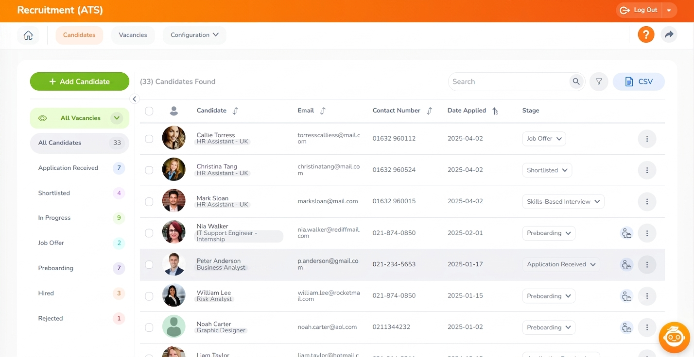Click the Add Candidate button
This screenshot has height=357, width=694.
80,81
